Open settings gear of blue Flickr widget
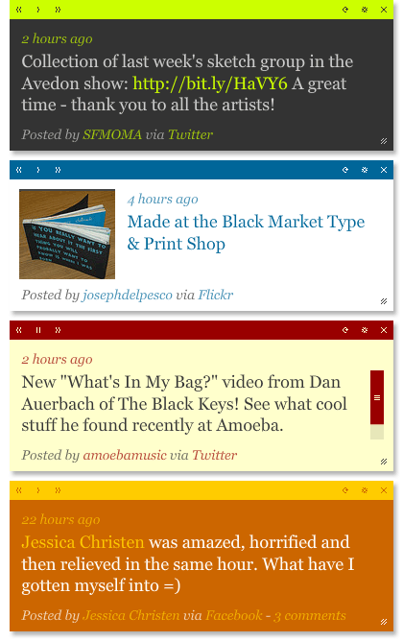Viewport: 403px width, 641px height. [x=365, y=170]
